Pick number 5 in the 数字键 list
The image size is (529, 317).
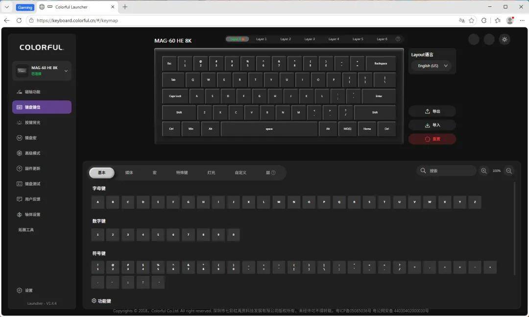point(158,235)
